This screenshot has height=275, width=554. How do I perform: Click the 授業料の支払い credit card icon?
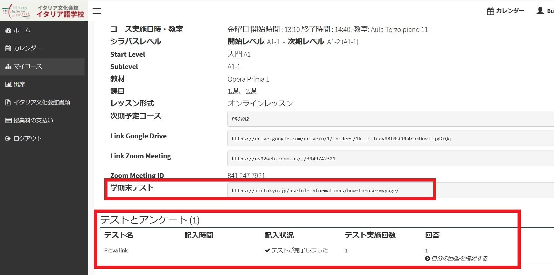(x=8, y=121)
